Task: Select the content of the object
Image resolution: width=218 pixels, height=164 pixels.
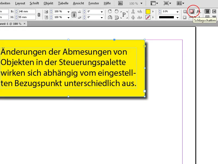Action: (x=133, y=17)
